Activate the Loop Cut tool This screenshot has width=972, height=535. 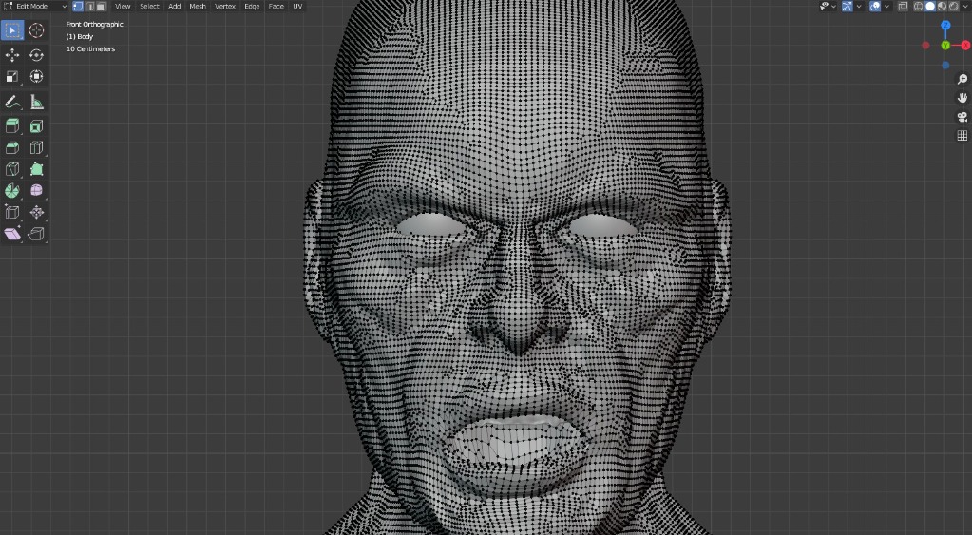[37, 147]
